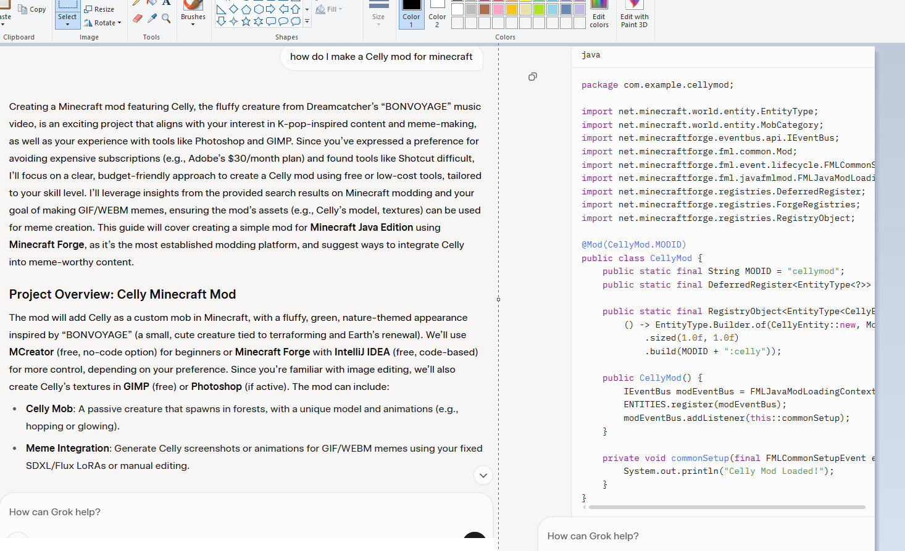
Task: Pick the brown color swatch
Action: (485, 9)
